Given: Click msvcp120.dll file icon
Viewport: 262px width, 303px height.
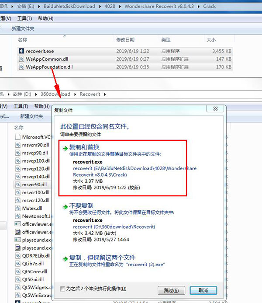Looking at the screenshot, I should [x=18, y=168].
